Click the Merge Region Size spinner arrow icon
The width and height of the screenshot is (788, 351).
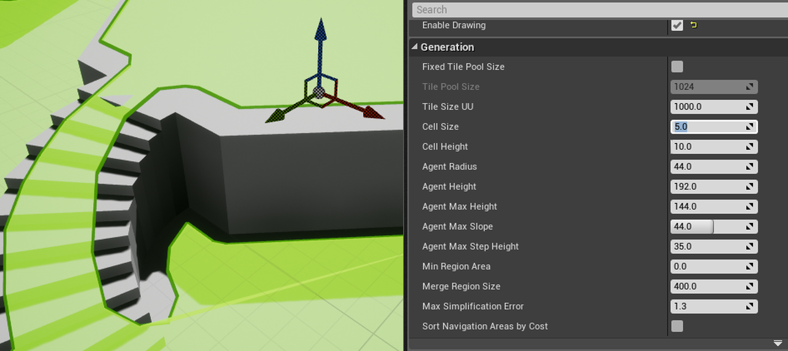click(x=750, y=286)
